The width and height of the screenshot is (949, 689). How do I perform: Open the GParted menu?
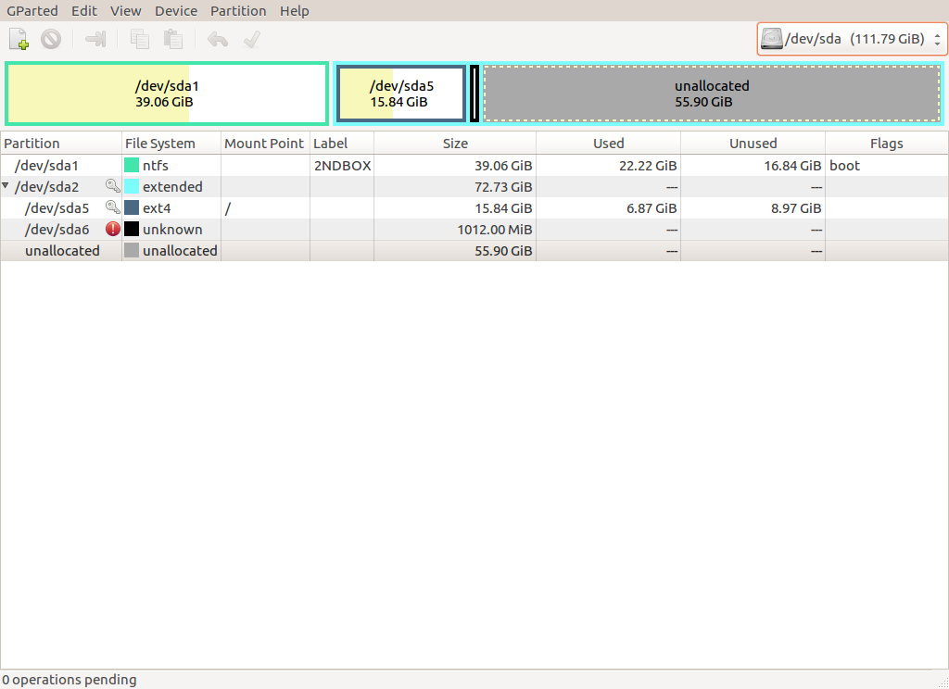(32, 11)
